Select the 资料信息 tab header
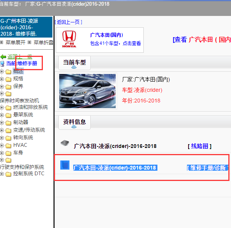Screen dimensions: 231x228 click(x=74, y=122)
